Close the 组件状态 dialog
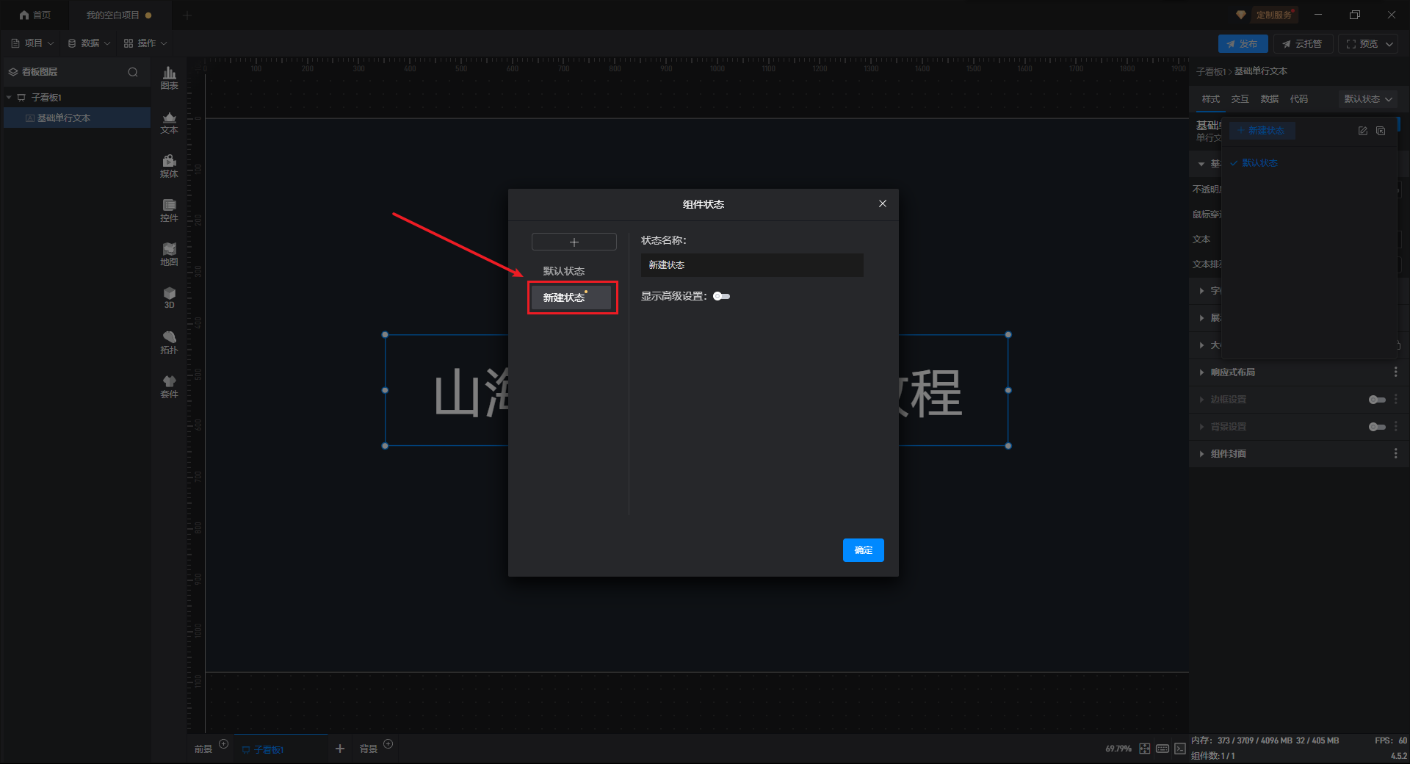This screenshot has width=1410, height=764. (883, 203)
